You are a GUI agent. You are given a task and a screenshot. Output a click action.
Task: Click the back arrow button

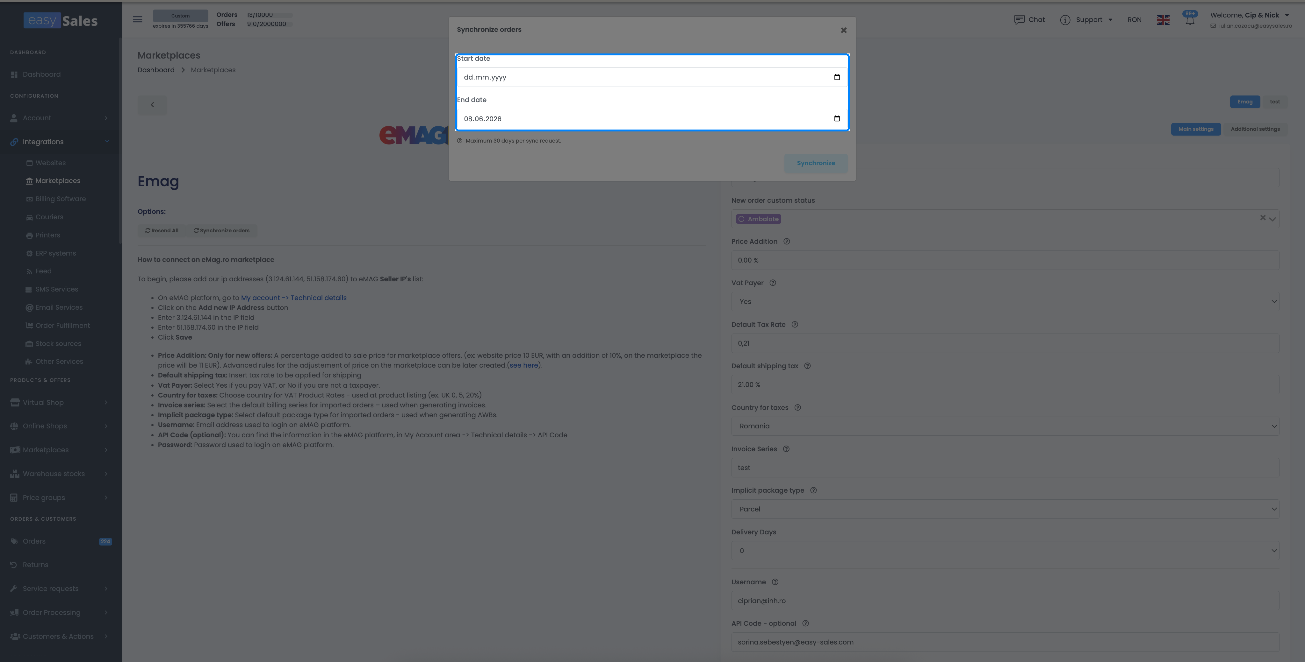coord(152,105)
